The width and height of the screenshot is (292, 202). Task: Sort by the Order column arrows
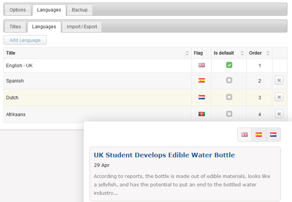pyautogui.click(x=268, y=53)
